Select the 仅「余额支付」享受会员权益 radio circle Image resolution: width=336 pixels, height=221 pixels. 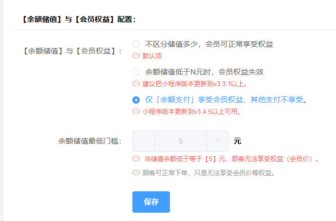pos(136,100)
